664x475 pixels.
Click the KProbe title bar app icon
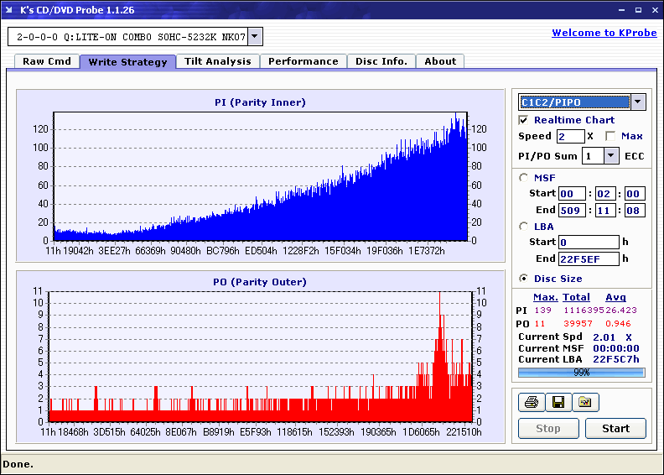point(9,10)
